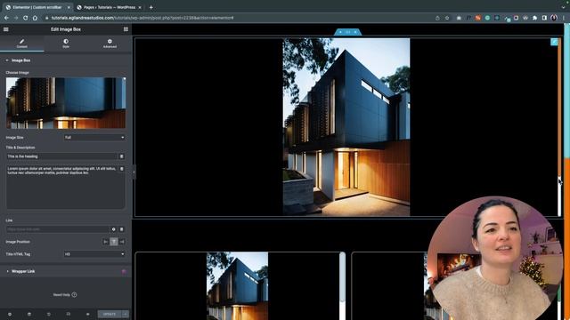Set image position to left
Image resolution: width=570 pixels, height=320 pixels.
click(x=105, y=242)
